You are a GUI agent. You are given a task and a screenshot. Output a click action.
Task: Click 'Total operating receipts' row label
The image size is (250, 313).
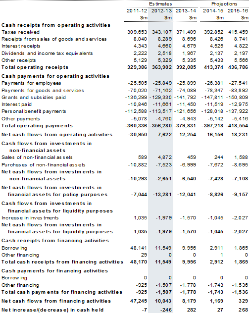(x=35, y=67)
